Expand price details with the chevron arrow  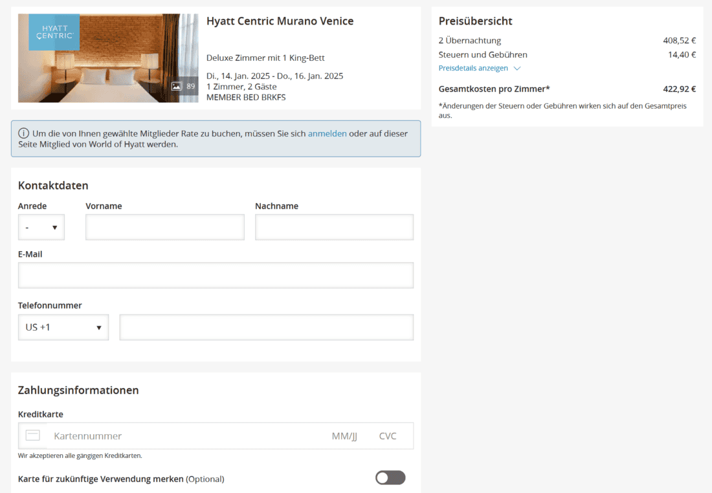coord(517,69)
